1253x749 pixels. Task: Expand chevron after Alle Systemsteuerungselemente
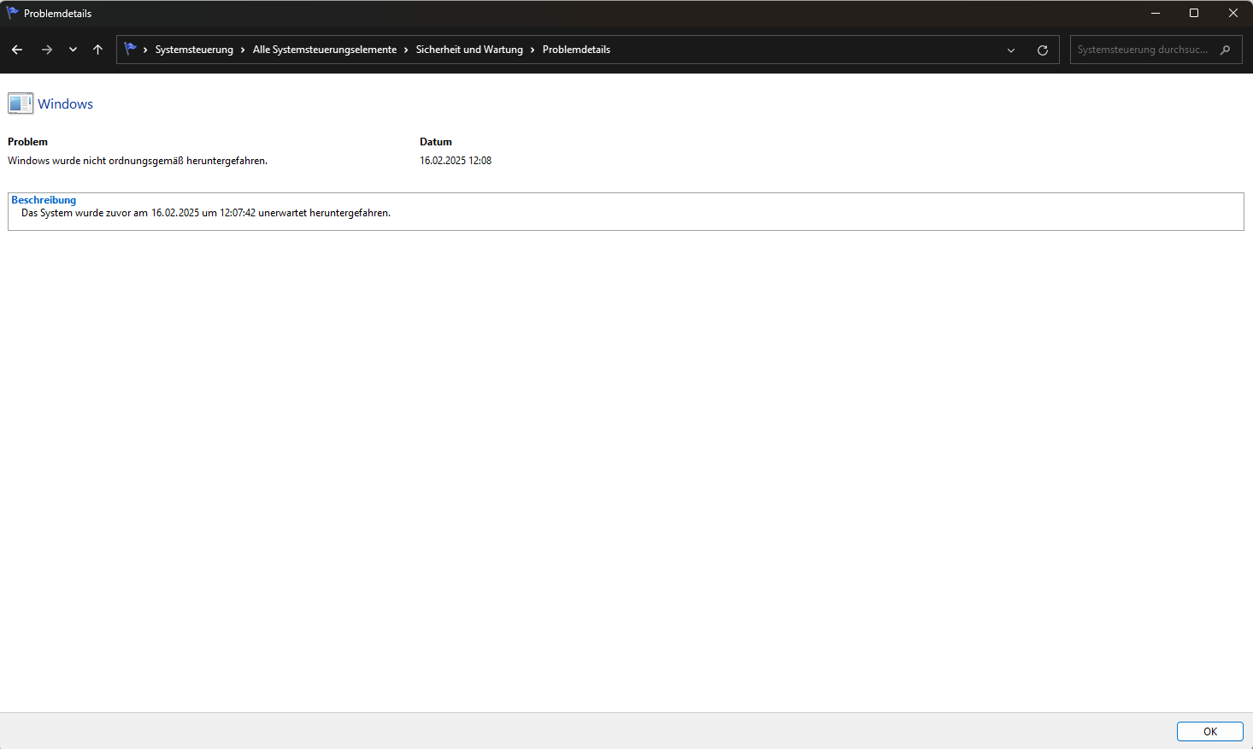[406, 50]
